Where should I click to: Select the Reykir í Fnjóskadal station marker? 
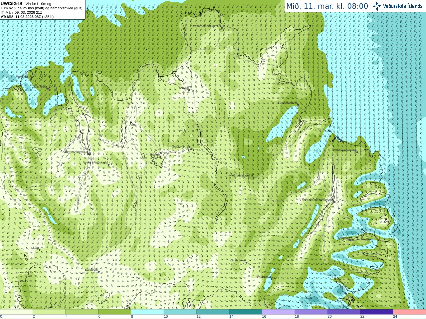(x=108, y=164)
